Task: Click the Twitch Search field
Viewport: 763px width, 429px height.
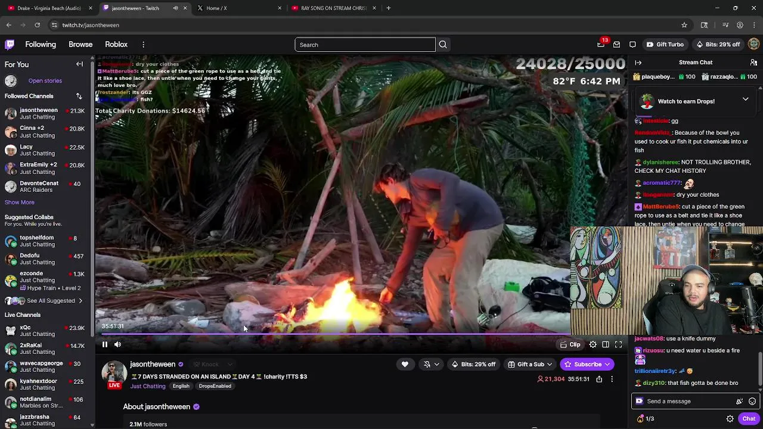Action: (365, 45)
